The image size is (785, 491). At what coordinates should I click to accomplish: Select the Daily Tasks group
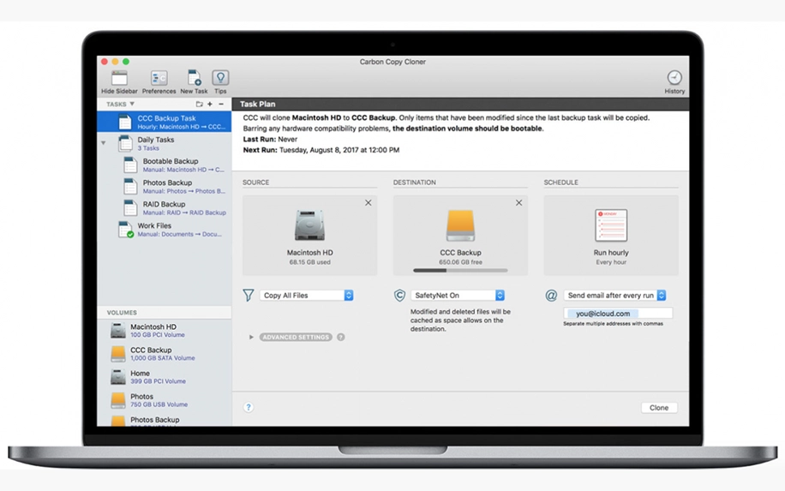tap(165, 144)
